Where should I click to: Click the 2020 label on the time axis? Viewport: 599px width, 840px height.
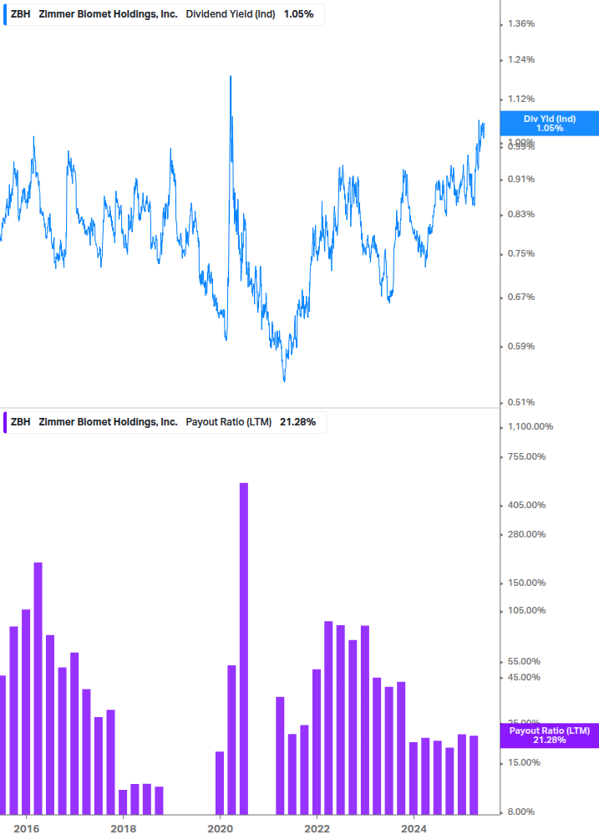220,829
